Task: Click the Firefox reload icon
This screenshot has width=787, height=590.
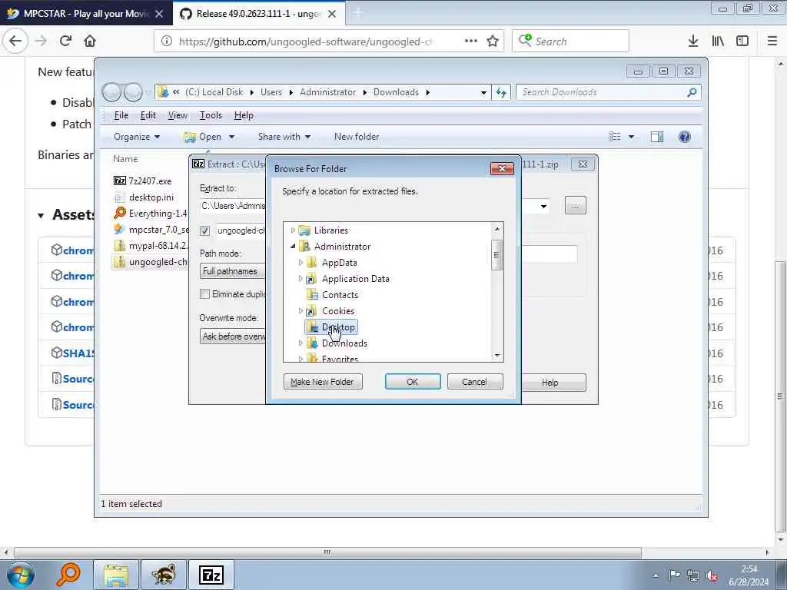Action: pos(65,41)
